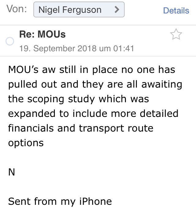Toggle the unread circle indicator
This screenshot has height=217, width=196.
(10, 42)
